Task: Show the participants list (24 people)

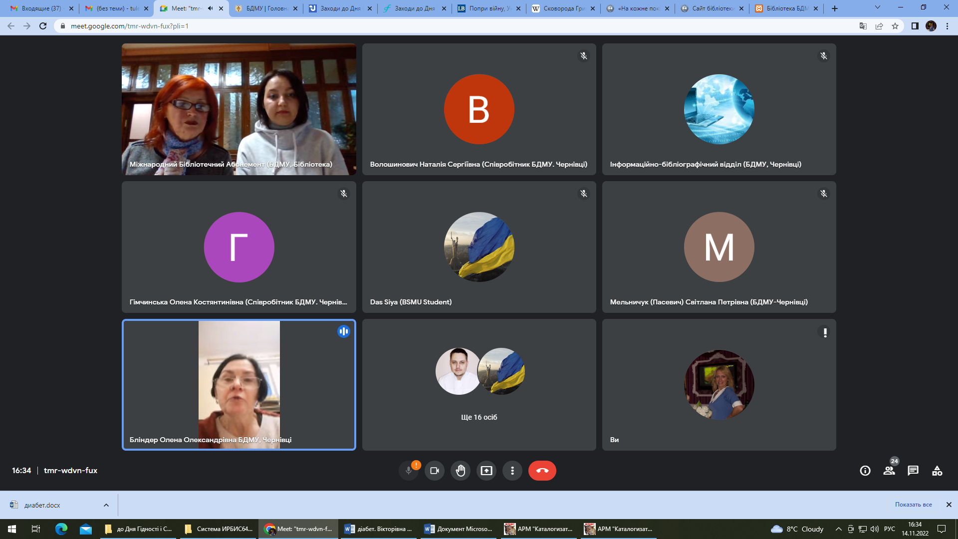Action: (889, 471)
